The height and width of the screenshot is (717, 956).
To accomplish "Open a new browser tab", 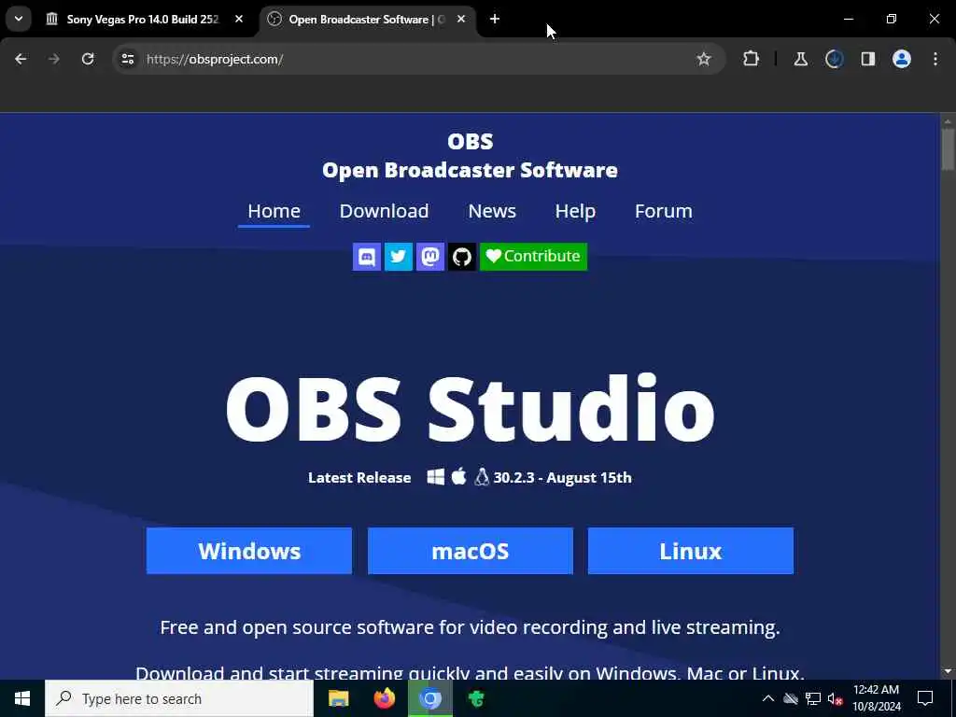I will click(495, 20).
